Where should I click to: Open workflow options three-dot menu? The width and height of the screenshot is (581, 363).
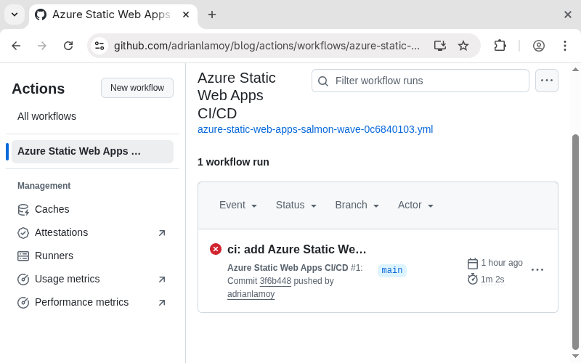(547, 81)
